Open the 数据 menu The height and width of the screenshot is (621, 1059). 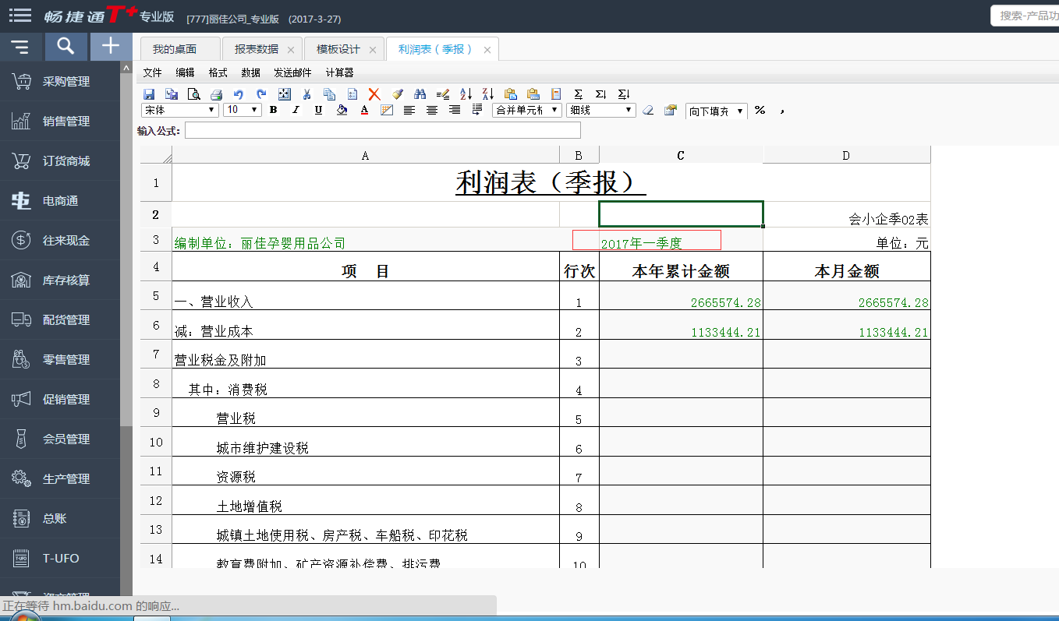[x=250, y=72]
